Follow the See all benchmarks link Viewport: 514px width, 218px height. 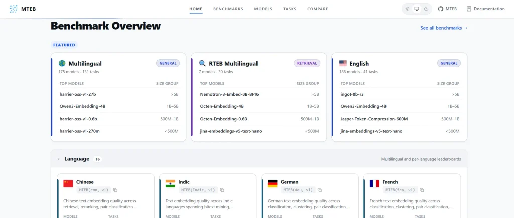444,28
